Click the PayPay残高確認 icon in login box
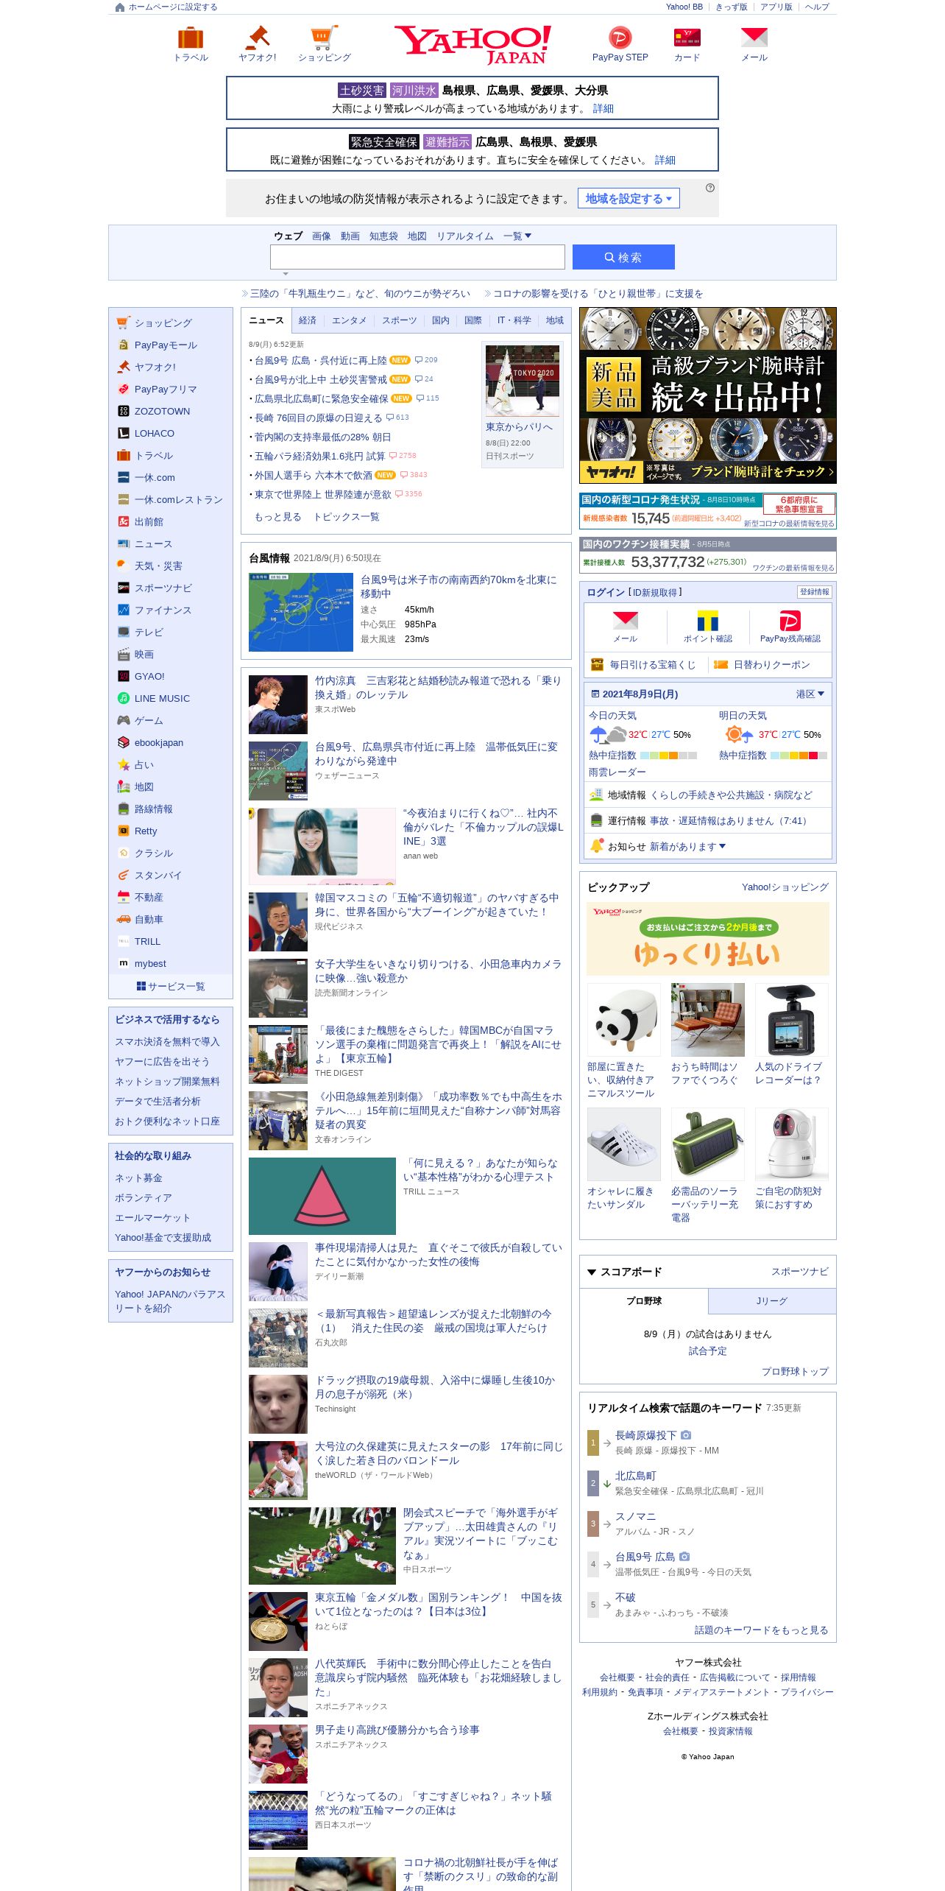The image size is (945, 1891). pyautogui.click(x=790, y=621)
